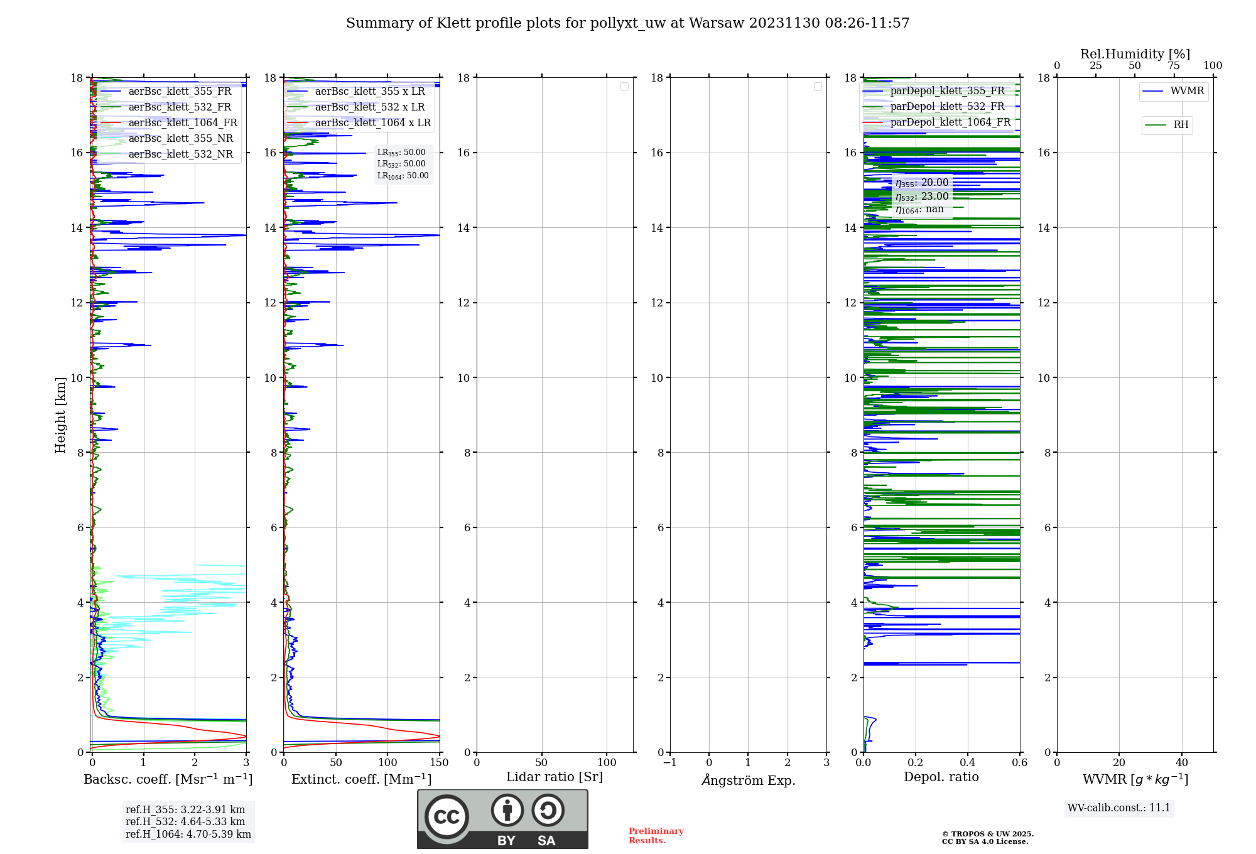This screenshot has width=1256, height=854.
Task: Click the attribution person icon in license badge
Action: coord(507,810)
